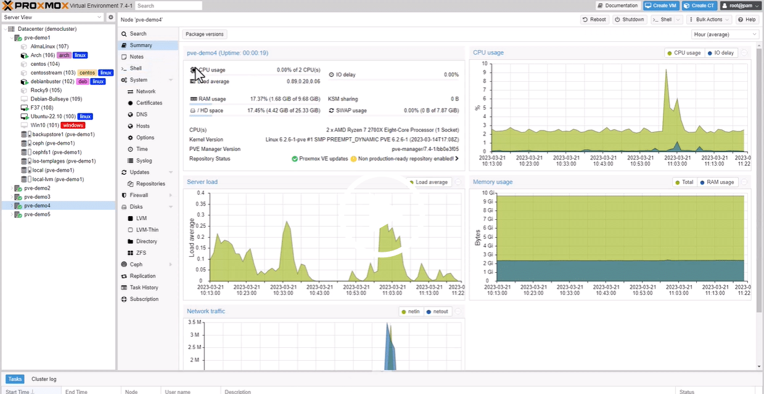The height and width of the screenshot is (394, 764).
Task: Click the top search input field
Action: click(168, 6)
